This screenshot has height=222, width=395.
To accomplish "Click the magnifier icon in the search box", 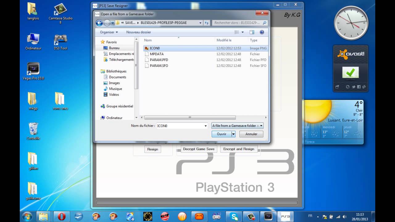I will click(x=264, y=23).
